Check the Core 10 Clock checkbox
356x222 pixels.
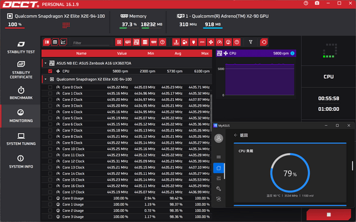pyautogui.click(x=50, y=149)
